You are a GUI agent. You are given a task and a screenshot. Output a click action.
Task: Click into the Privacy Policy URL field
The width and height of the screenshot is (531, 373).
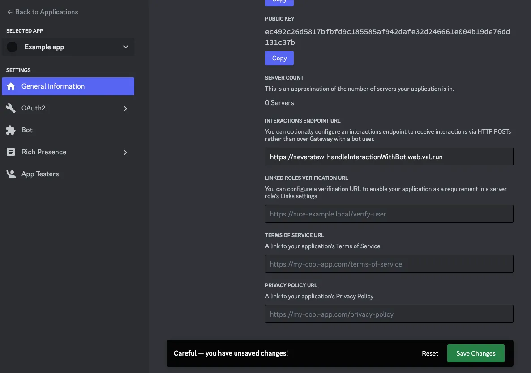coord(389,314)
